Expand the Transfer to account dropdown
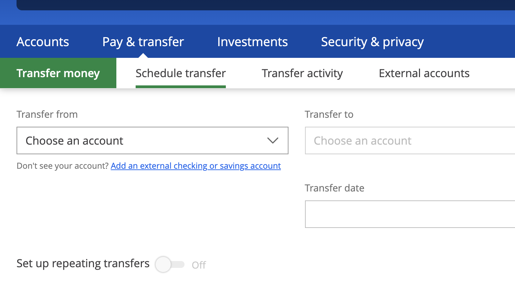 (x=410, y=140)
